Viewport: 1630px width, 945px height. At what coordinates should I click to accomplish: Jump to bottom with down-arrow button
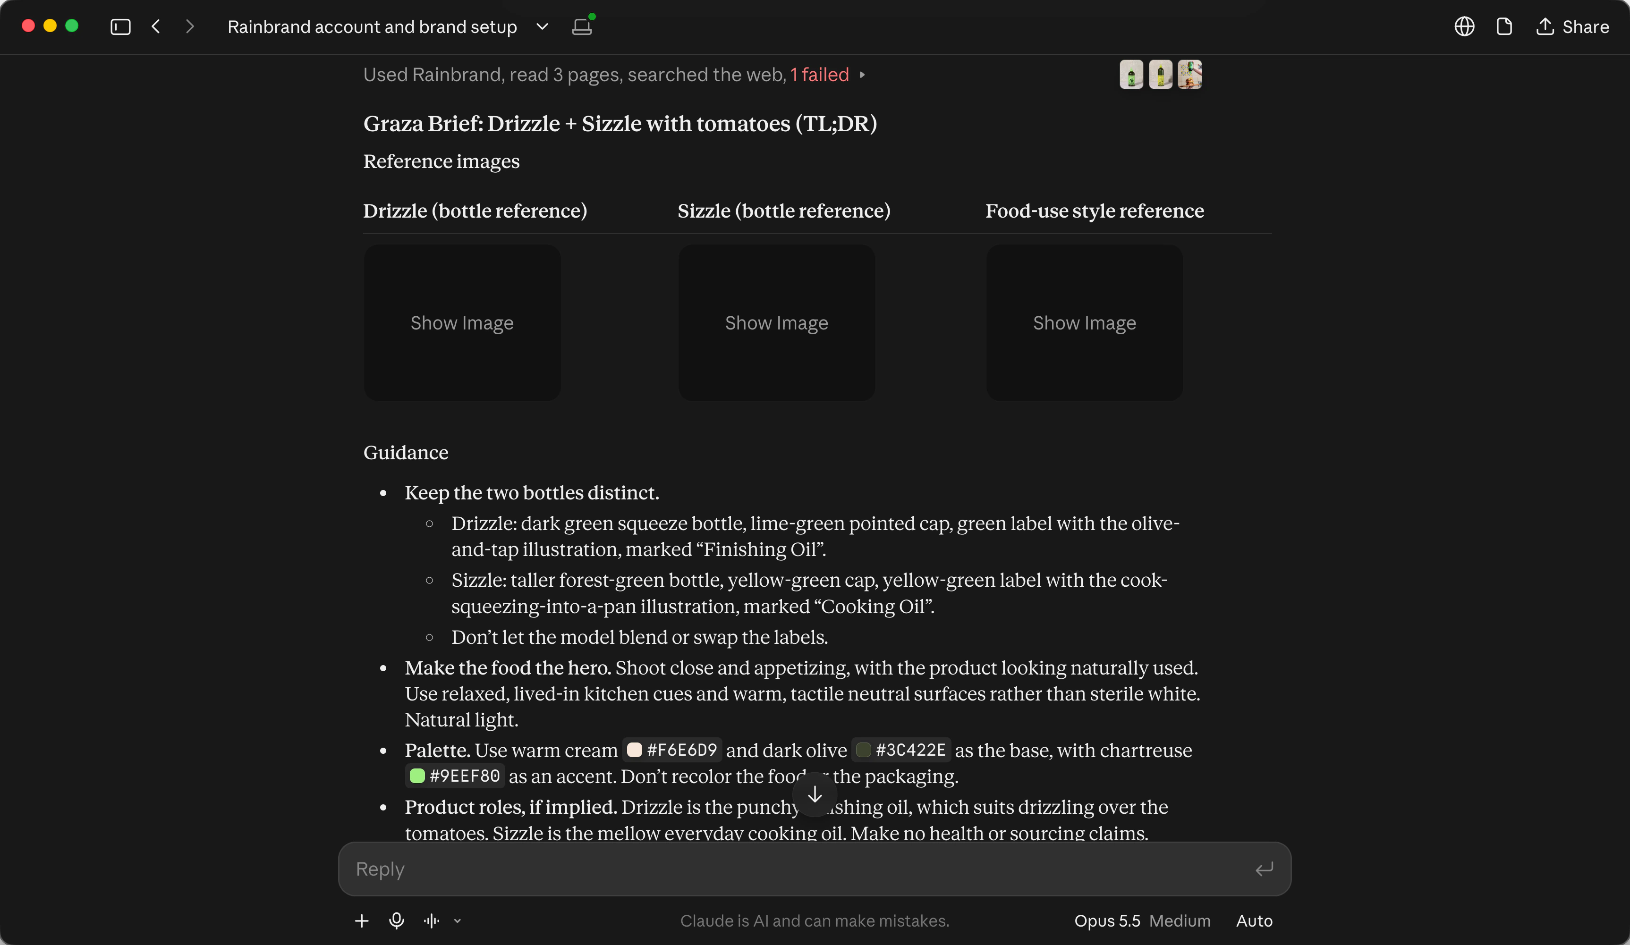coord(815,794)
